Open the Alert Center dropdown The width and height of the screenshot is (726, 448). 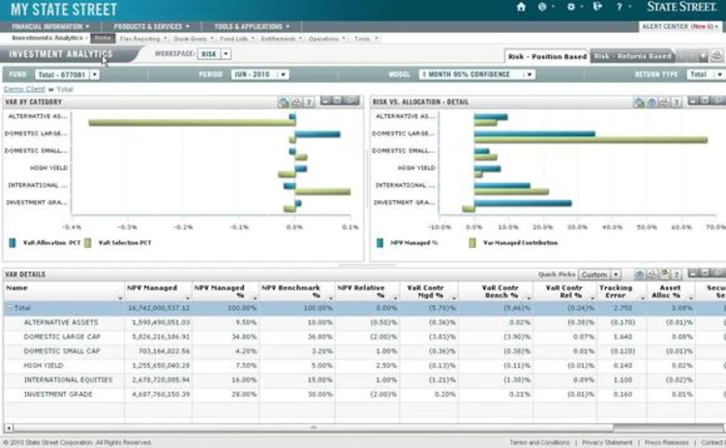681,27
